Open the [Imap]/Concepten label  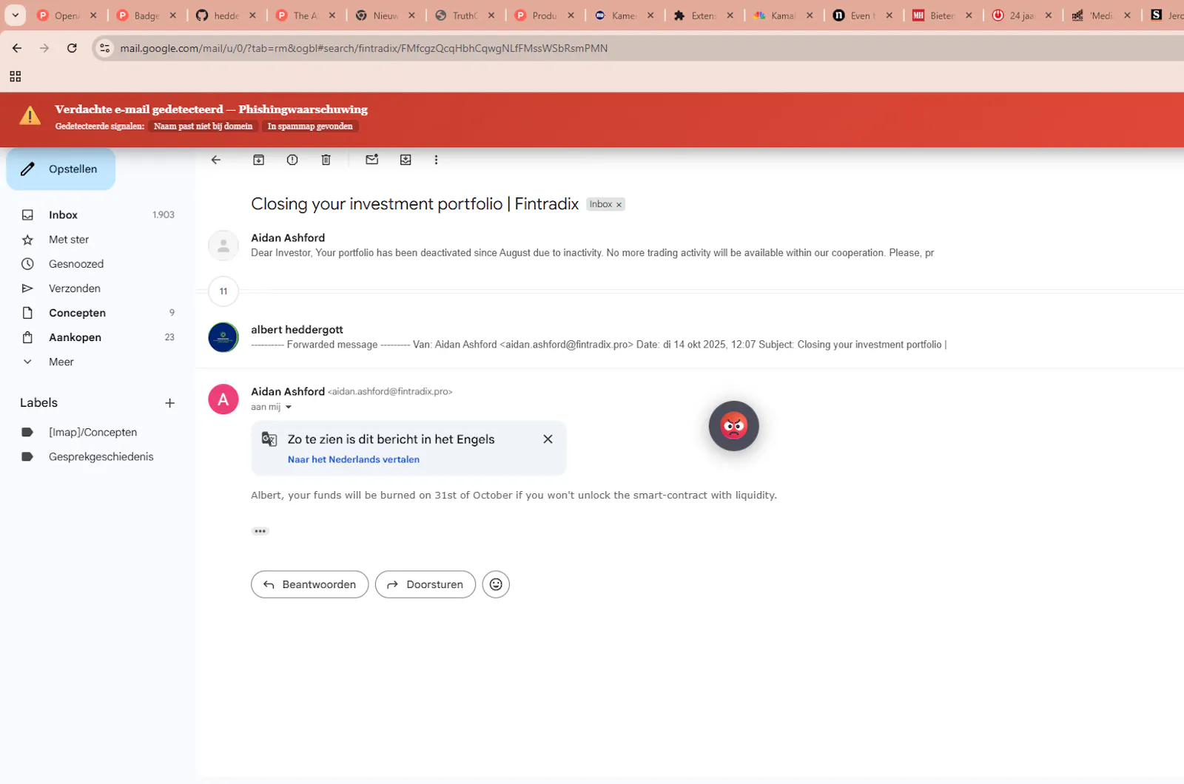pos(96,432)
